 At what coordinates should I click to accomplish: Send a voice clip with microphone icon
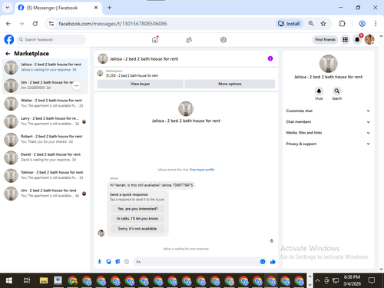pyautogui.click(x=100, y=262)
